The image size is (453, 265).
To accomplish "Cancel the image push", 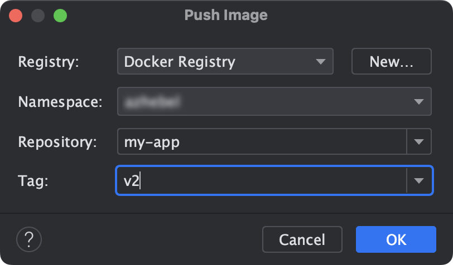I will (x=302, y=239).
